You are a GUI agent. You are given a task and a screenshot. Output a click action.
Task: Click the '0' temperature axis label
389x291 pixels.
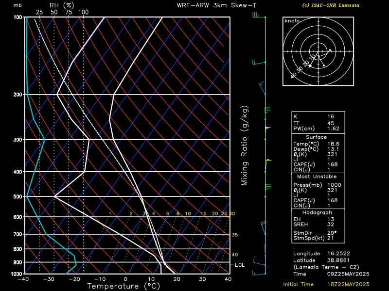click(x=125, y=279)
